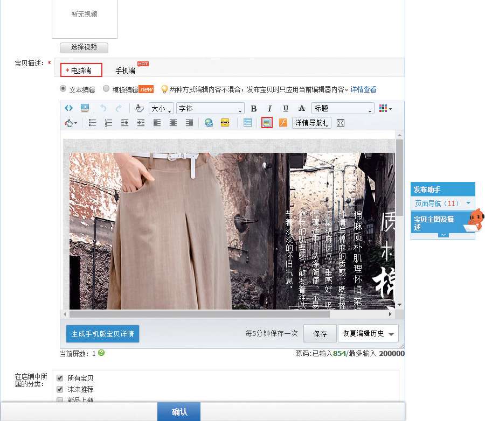This screenshot has width=485, height=421.
Task: Uncheck 所有宝贝 category checkbox
Action: pos(60,378)
